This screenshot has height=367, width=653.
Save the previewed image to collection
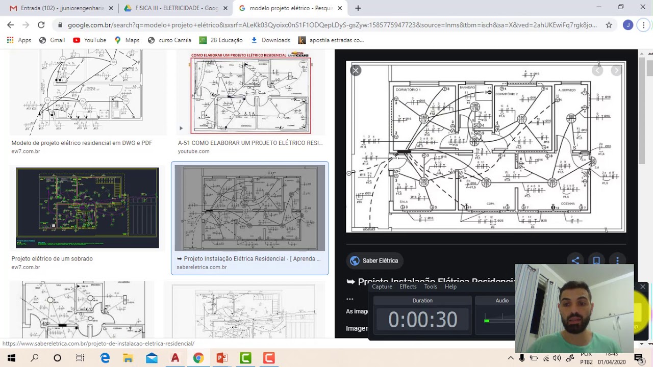pyautogui.click(x=596, y=260)
